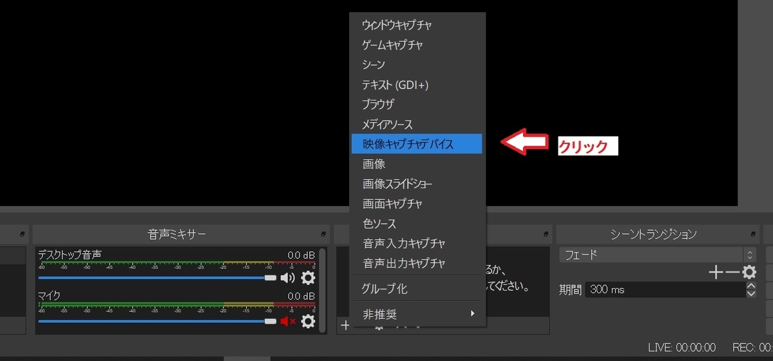The width and height of the screenshot is (773, 361).
Task: Pick ブラウザ from the source menu
Action: [x=417, y=104]
